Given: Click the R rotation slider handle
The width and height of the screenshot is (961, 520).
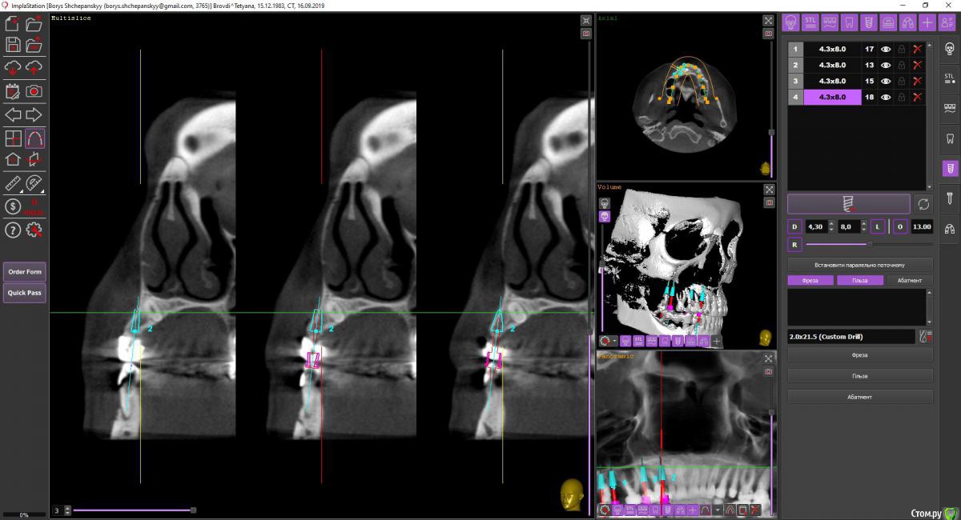Looking at the screenshot, I should (x=870, y=244).
